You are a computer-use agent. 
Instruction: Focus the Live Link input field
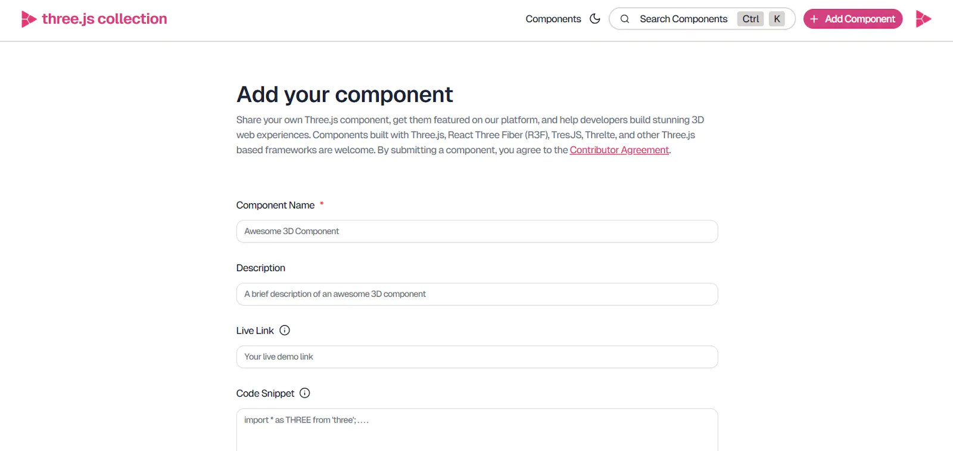477,357
